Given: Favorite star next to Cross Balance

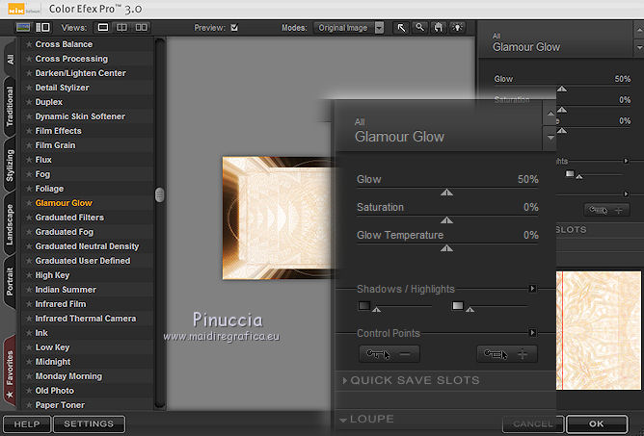Looking at the screenshot, I should point(29,44).
